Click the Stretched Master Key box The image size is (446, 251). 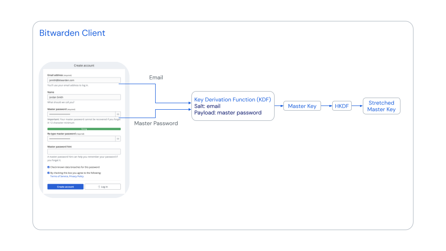pos(381,106)
